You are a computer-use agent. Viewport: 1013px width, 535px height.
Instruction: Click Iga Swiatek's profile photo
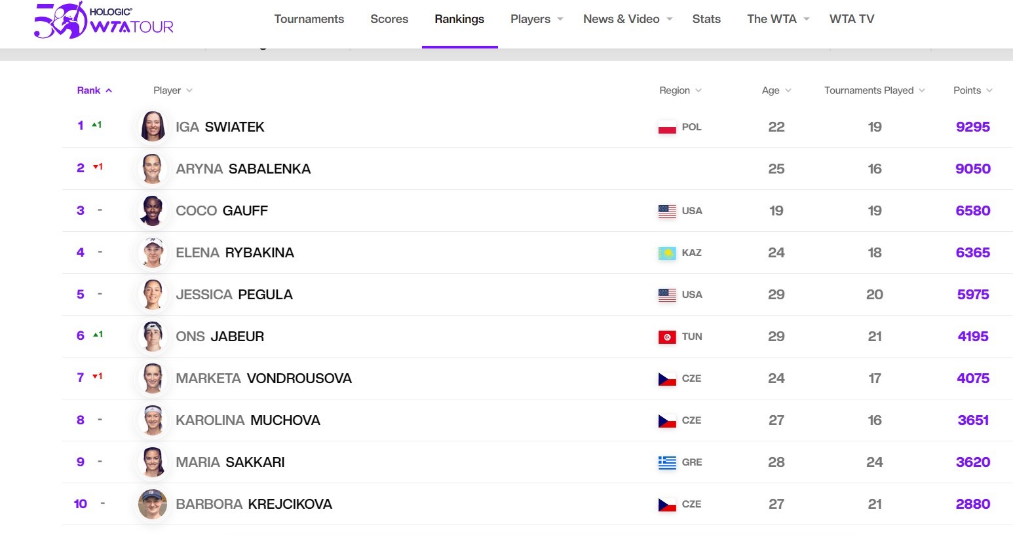pos(153,126)
